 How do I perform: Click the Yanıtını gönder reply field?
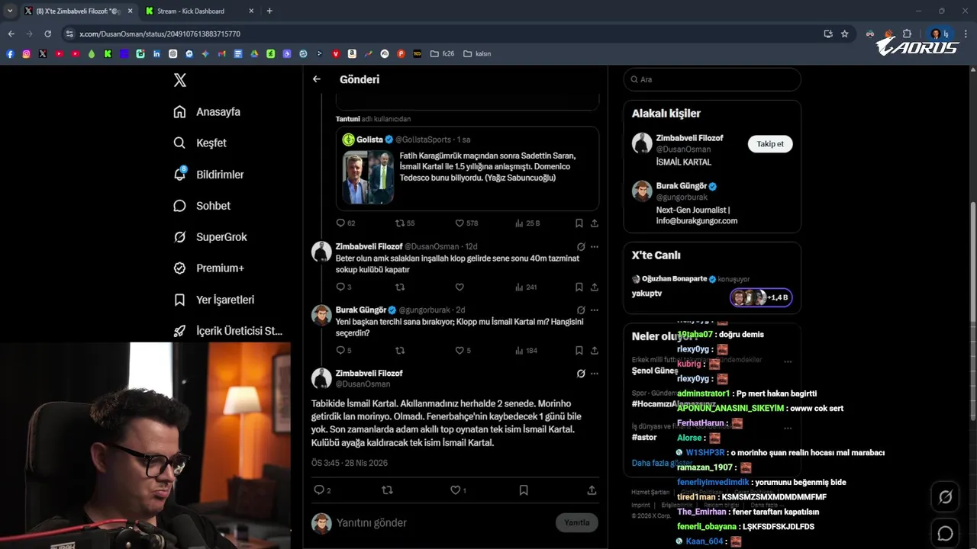(443, 523)
